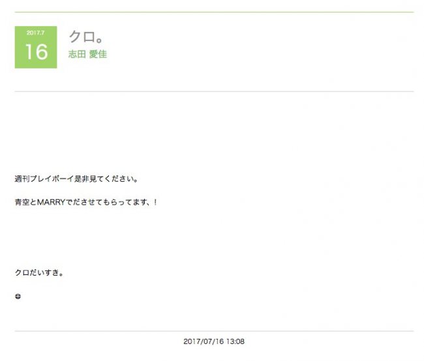This screenshot has height=361, width=424.
Task: Click the line 週刊プレイボーイ是非見てください。
Action: [76, 179]
